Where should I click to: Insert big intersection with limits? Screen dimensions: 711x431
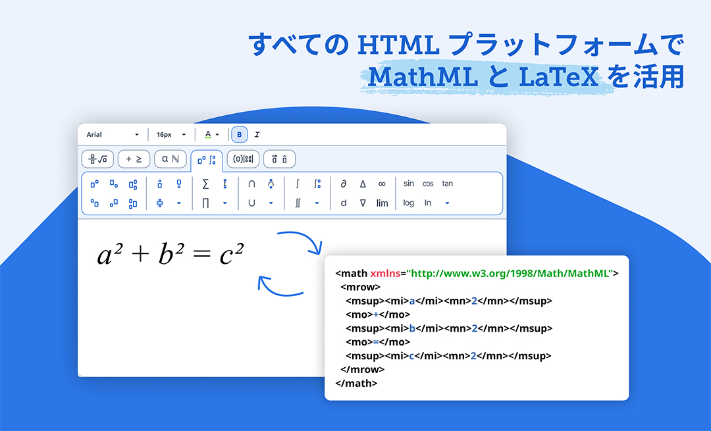tap(271, 184)
